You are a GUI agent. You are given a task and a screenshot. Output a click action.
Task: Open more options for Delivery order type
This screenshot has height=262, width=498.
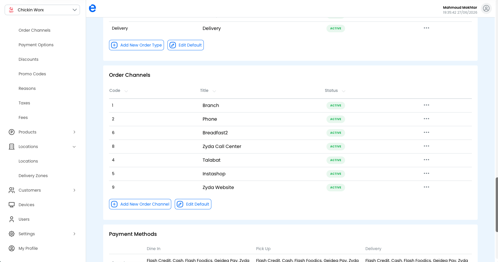click(426, 28)
